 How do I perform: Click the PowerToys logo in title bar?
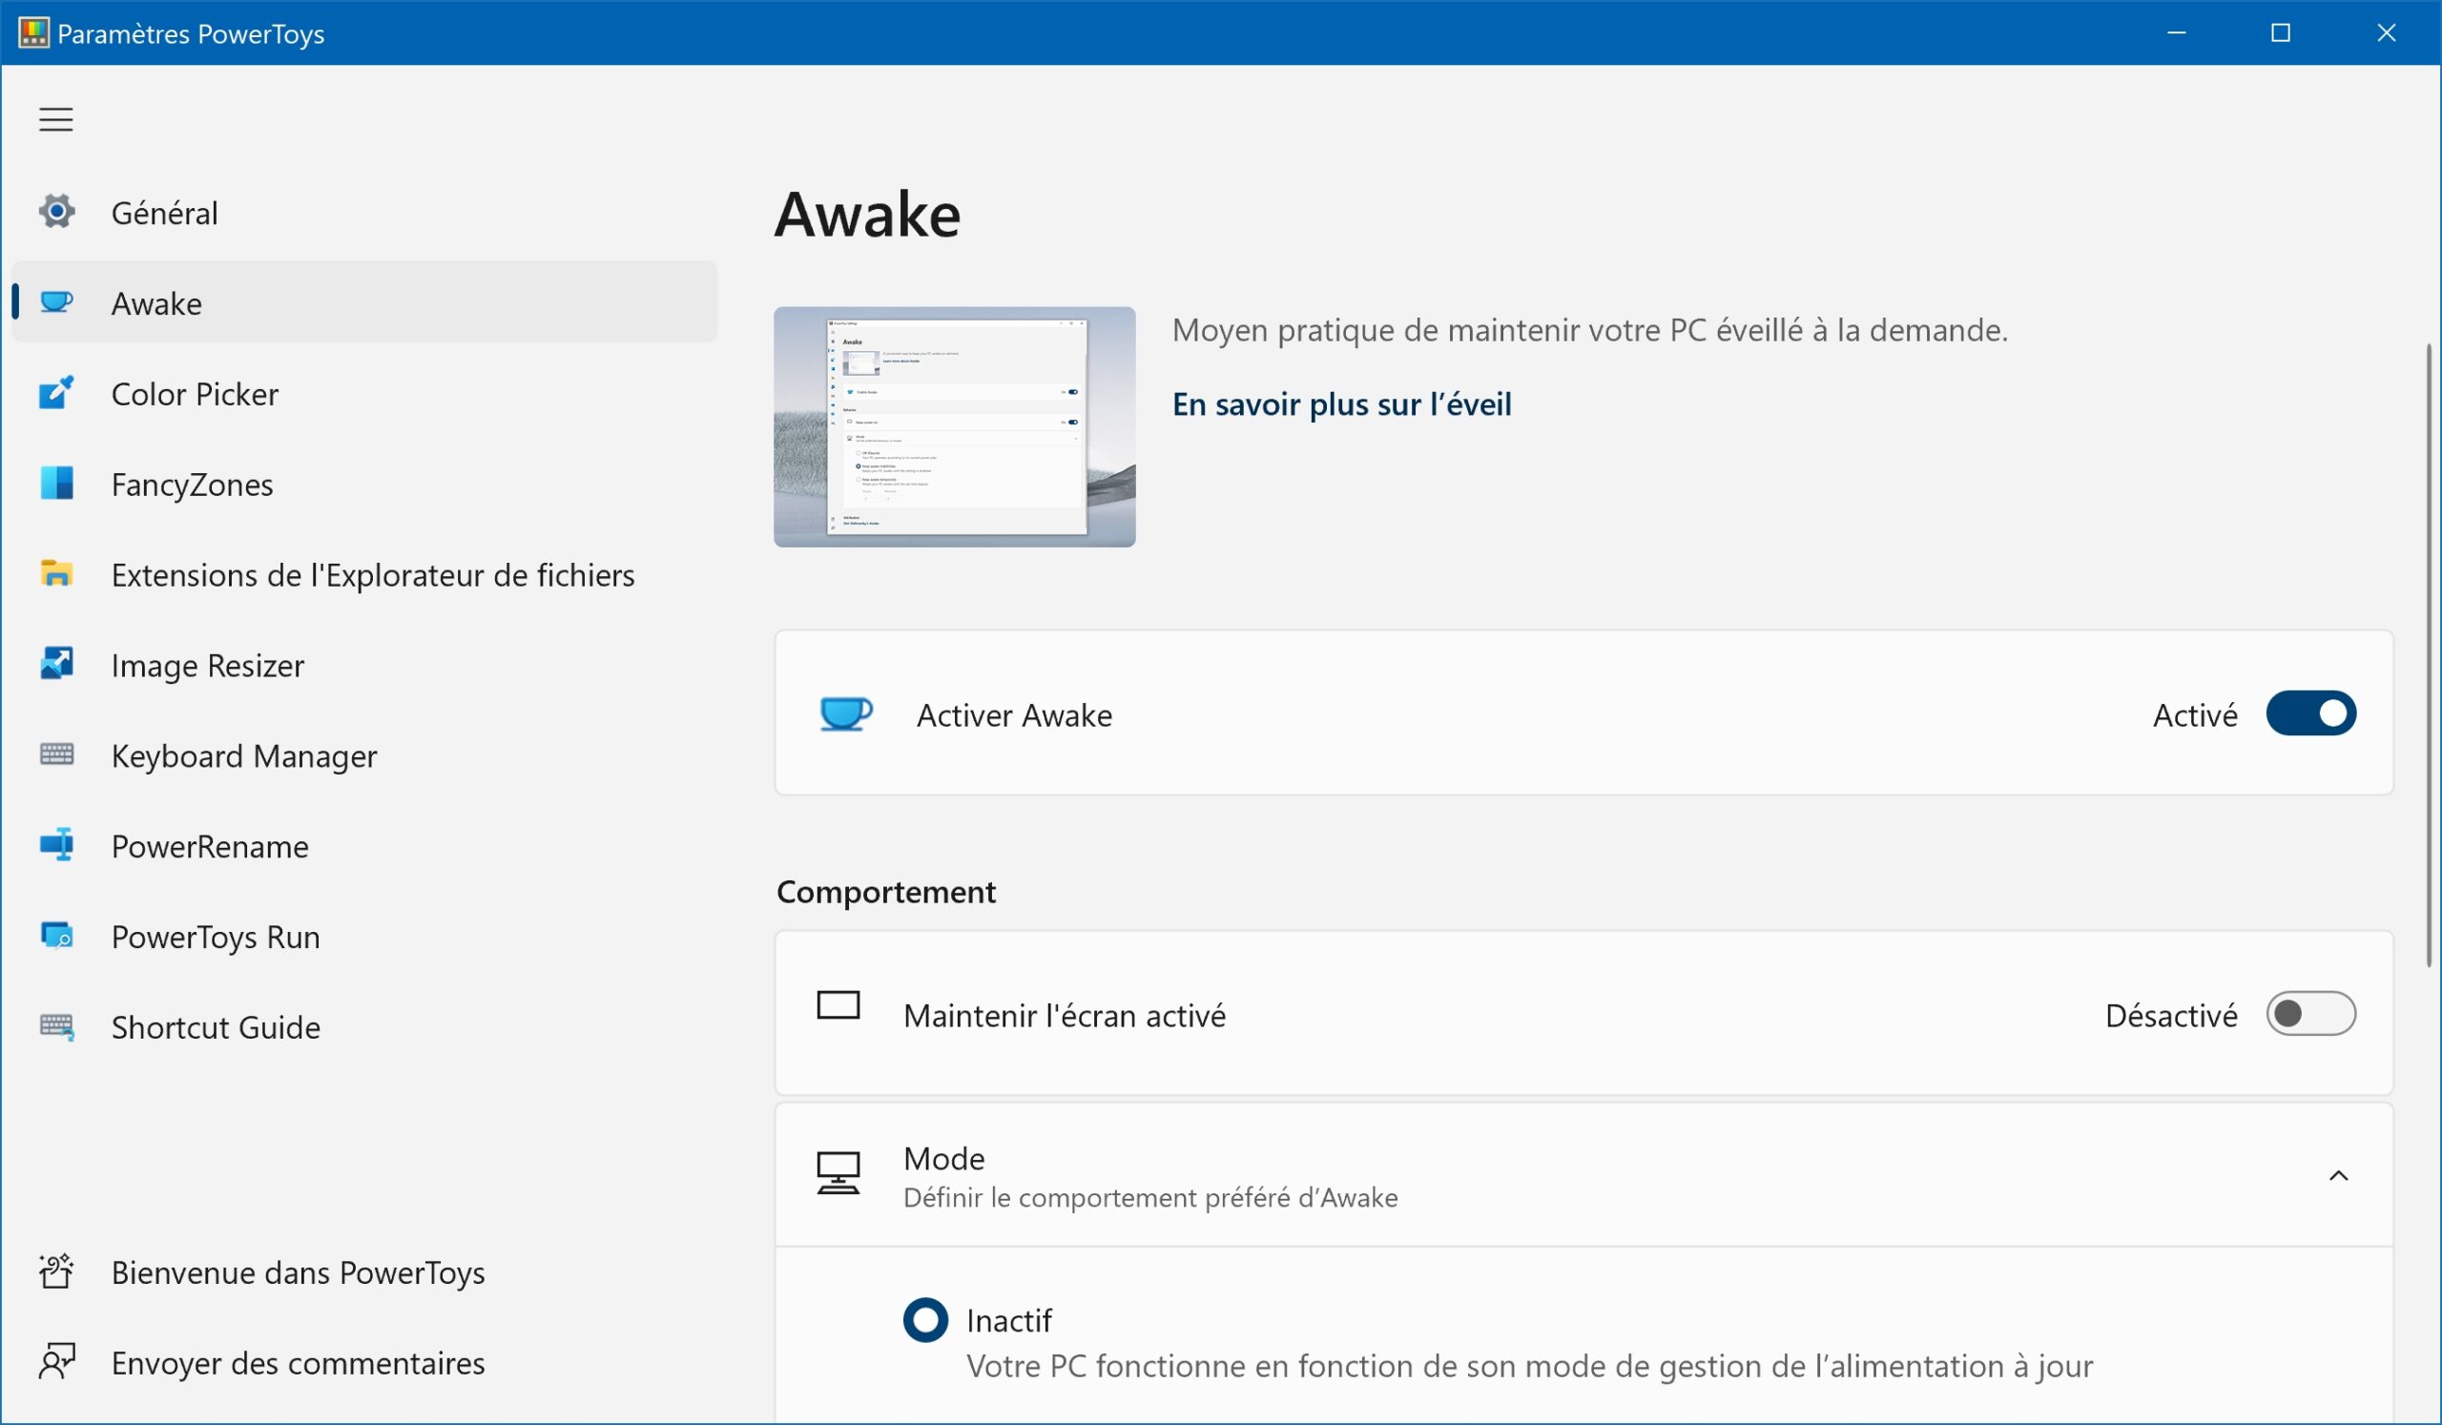33,33
